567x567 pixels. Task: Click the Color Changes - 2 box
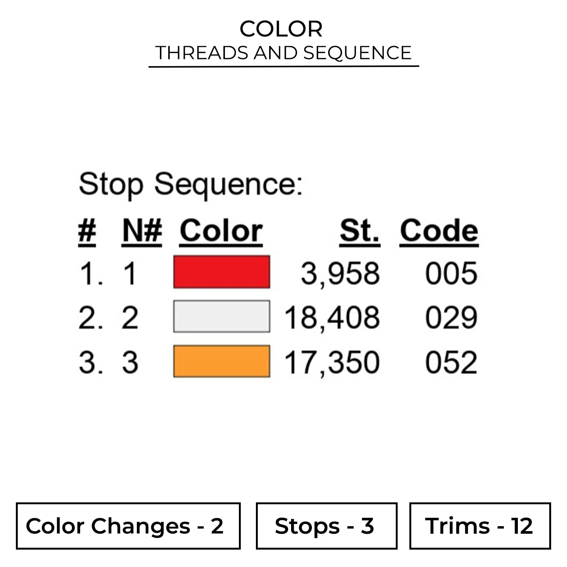[128, 526]
